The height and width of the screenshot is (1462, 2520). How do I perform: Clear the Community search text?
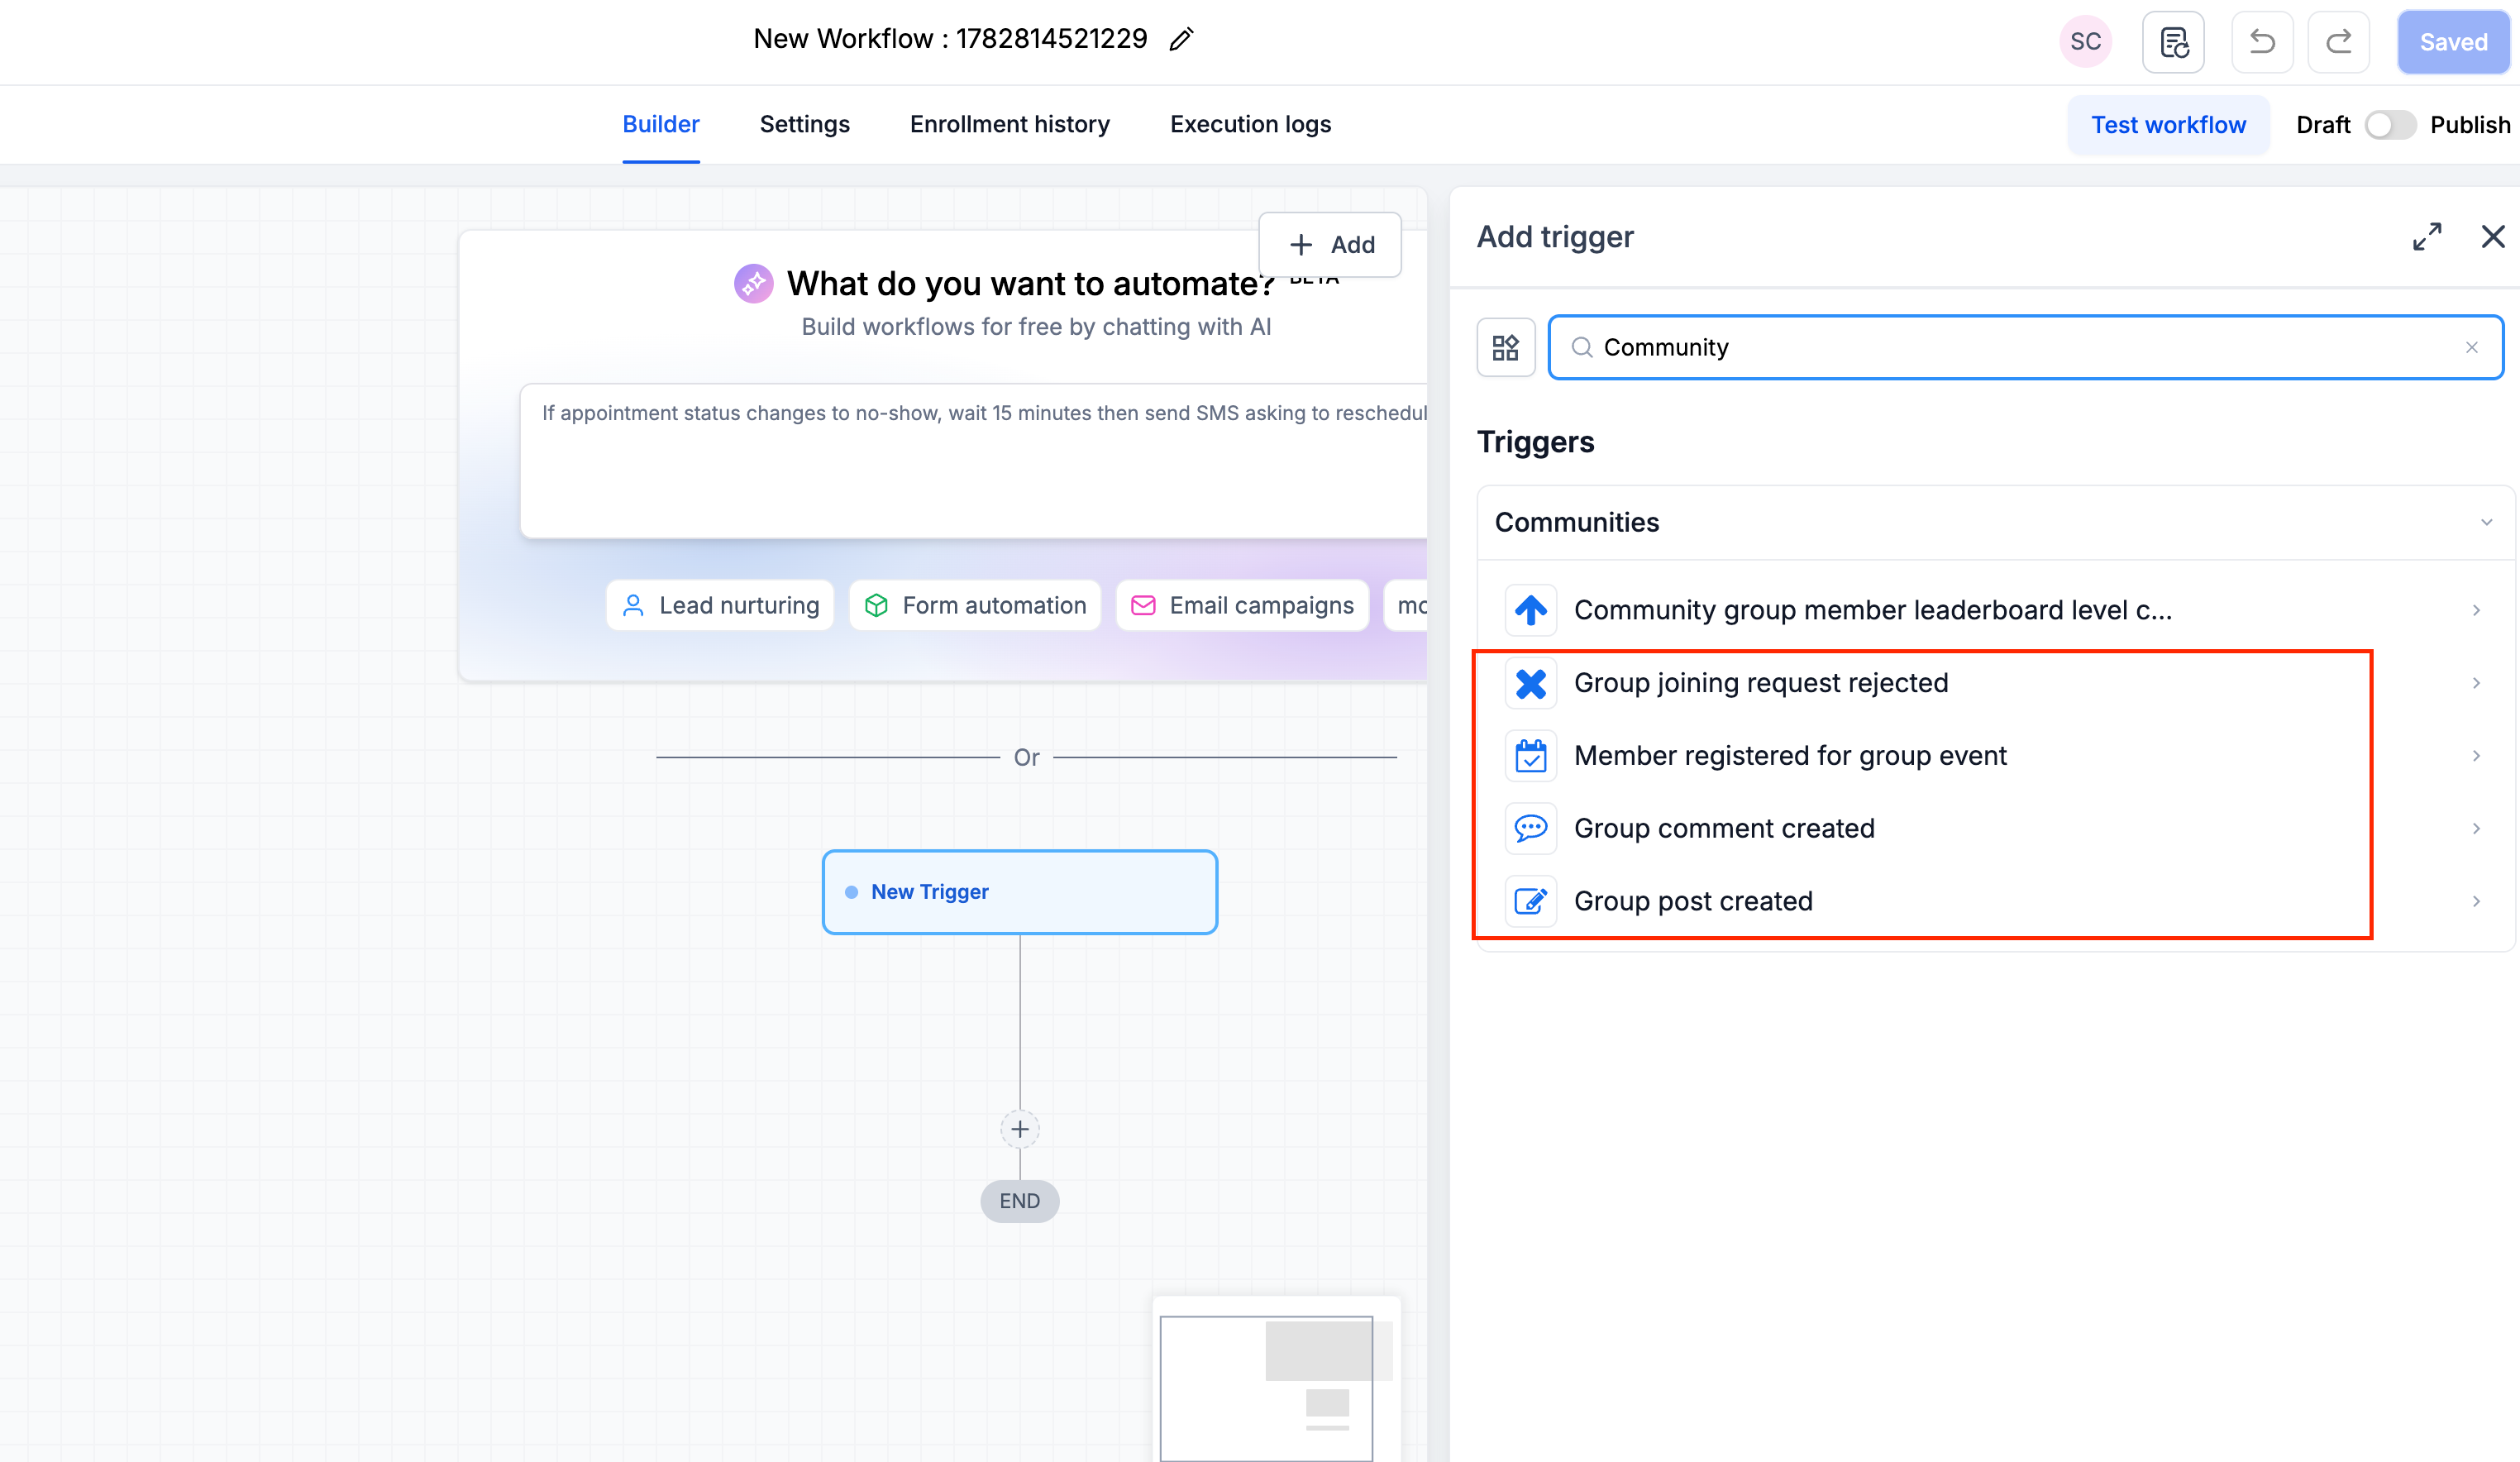[2471, 347]
